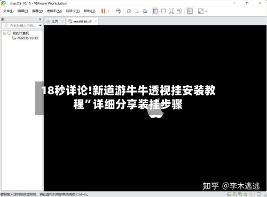Close the library panel
This screenshot has width=267, height=197.
40,19
